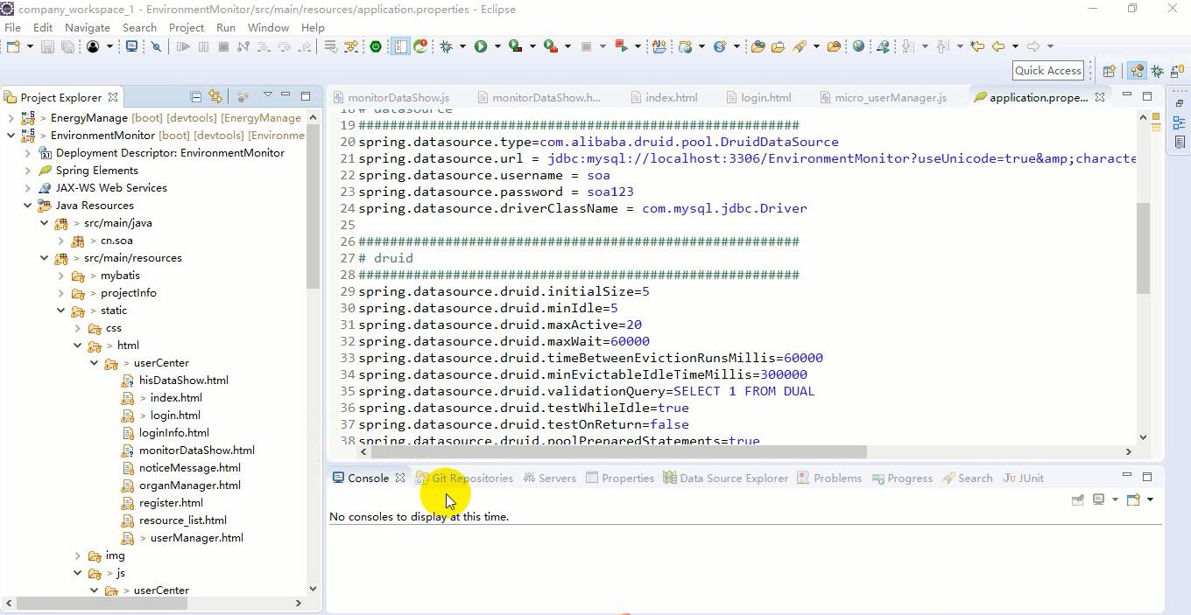Click the Resume debug icon
Viewport: 1191px width, 615px height.
183,46
